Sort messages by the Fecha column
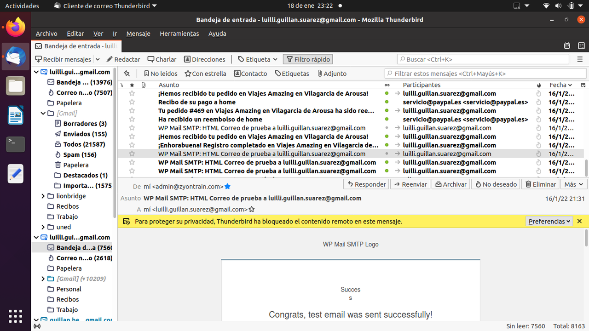The image size is (589, 331). click(x=560, y=85)
